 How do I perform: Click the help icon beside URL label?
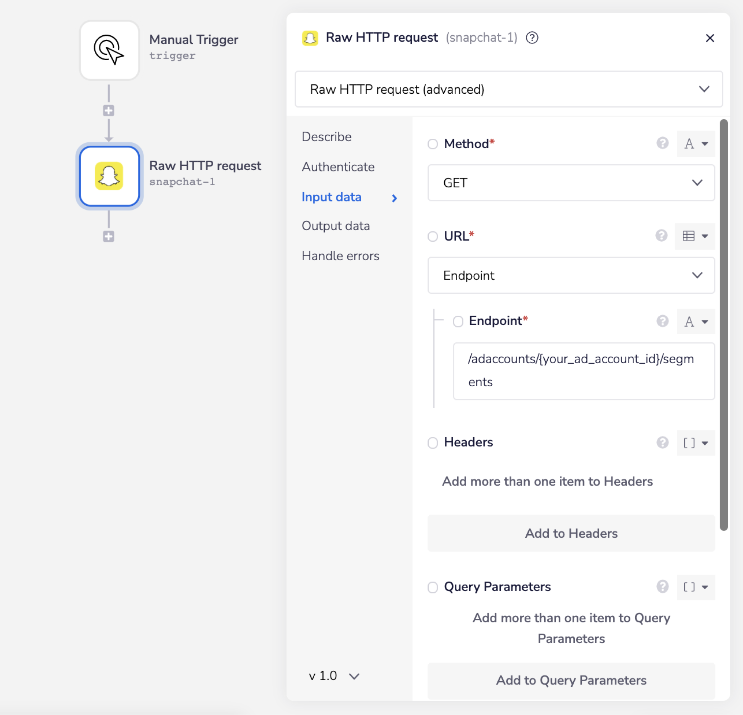pos(661,236)
